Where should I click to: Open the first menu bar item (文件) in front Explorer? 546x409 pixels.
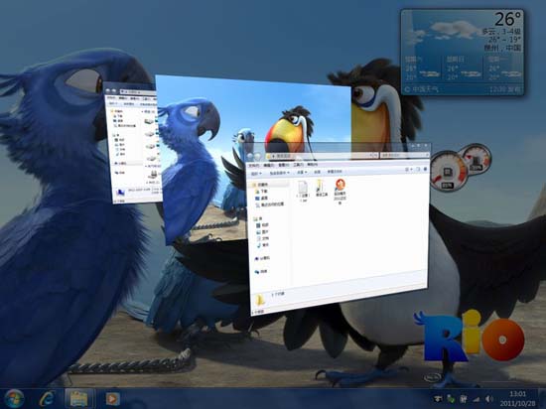point(254,165)
